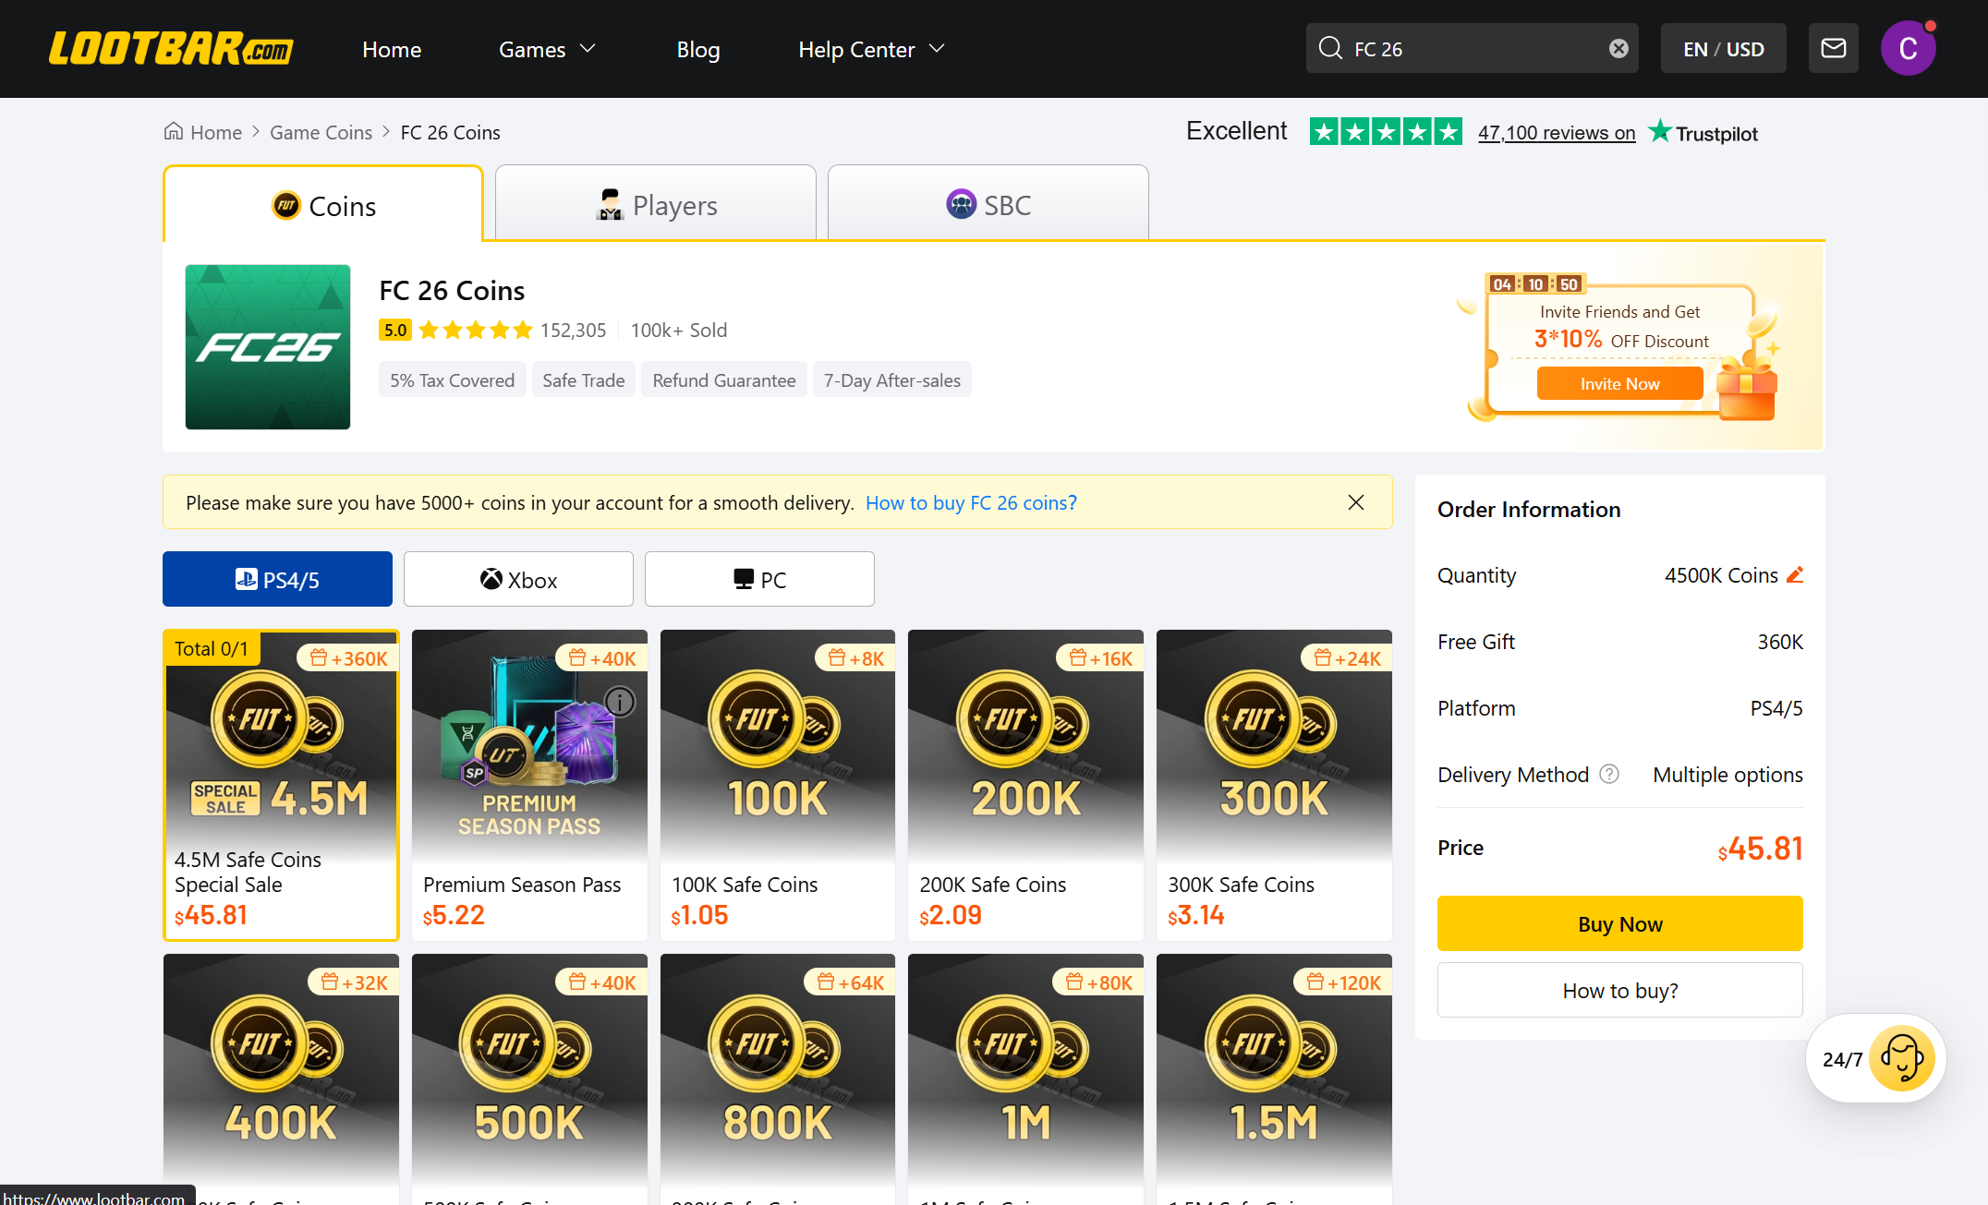Open the EN / USD language selector

(x=1723, y=49)
